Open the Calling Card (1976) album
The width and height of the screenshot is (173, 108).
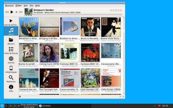(49, 53)
